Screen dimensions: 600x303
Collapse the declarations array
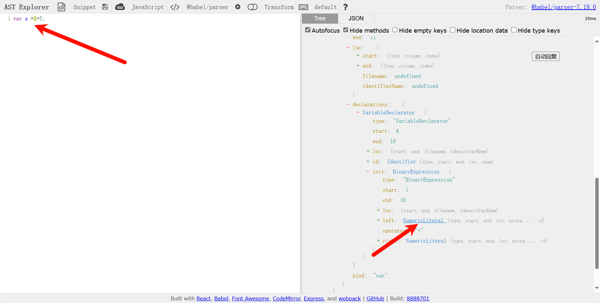tap(348, 104)
